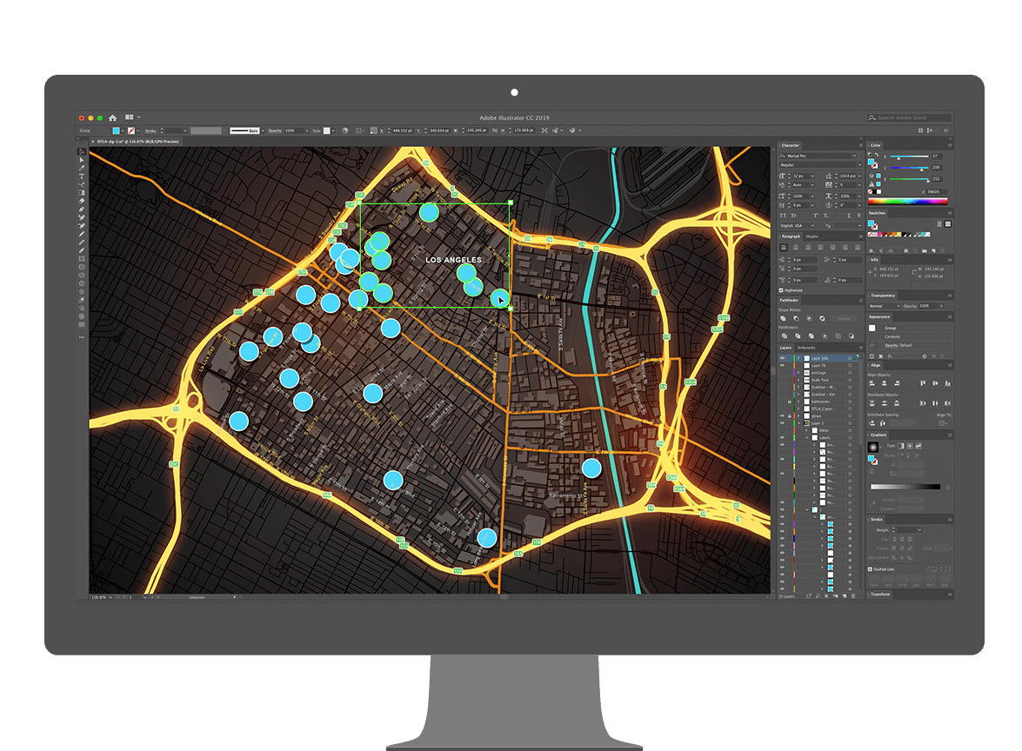
Task: Open the gradient swatch in the Gradient panel
Action: (x=873, y=447)
